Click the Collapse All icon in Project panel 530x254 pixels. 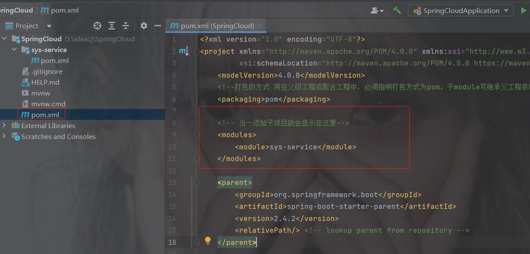(x=126, y=26)
